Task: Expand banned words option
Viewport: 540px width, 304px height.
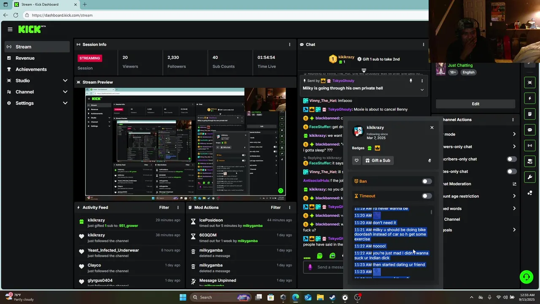Action: tap(514, 209)
